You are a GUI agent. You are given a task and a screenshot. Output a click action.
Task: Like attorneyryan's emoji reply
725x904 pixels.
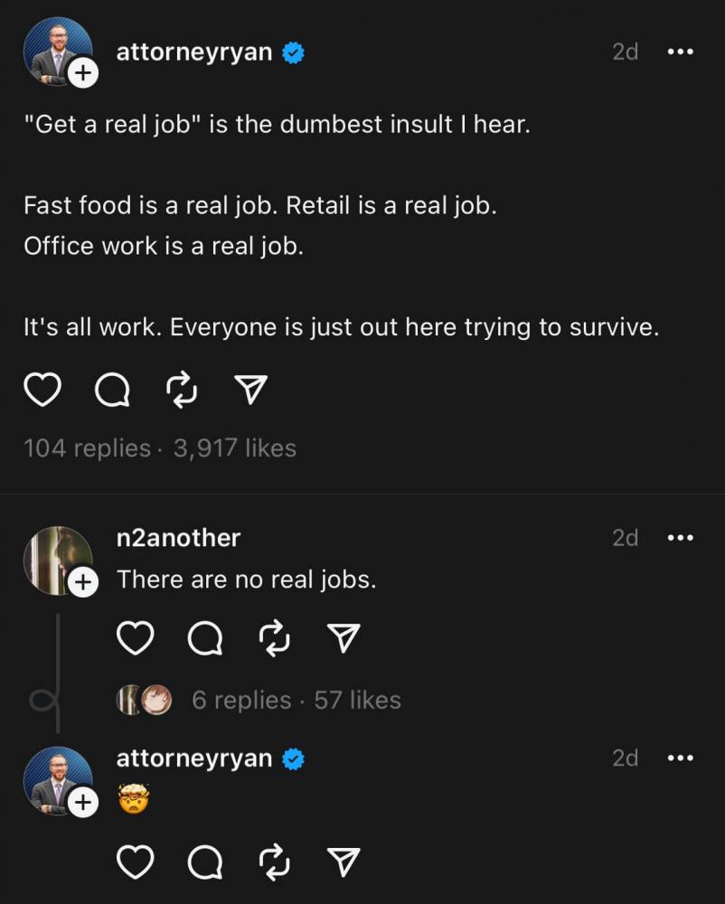pos(136,862)
